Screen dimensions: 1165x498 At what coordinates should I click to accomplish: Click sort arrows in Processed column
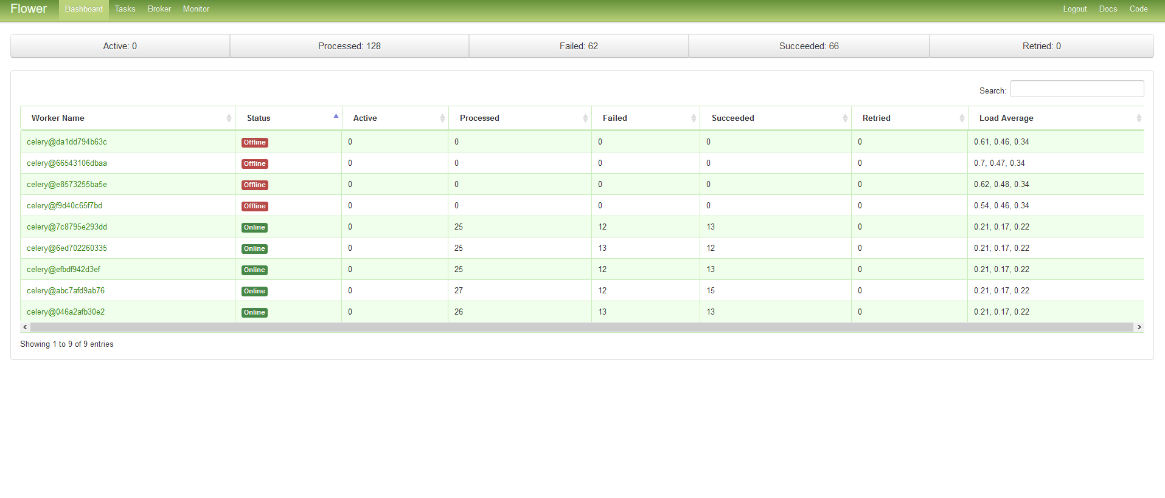pyautogui.click(x=585, y=118)
